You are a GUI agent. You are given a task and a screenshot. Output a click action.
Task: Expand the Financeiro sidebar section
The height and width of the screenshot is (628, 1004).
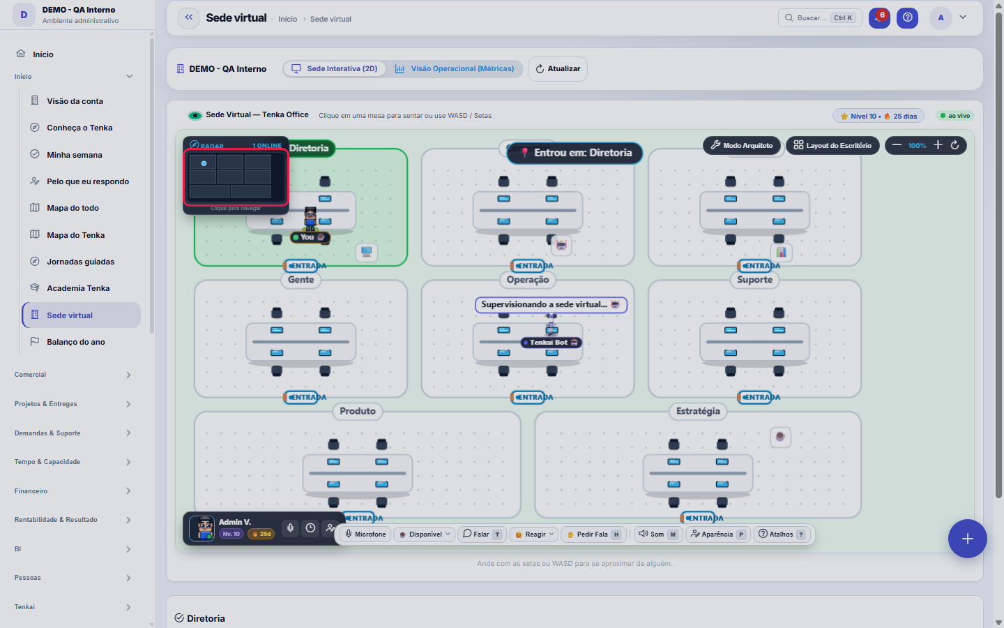(73, 491)
